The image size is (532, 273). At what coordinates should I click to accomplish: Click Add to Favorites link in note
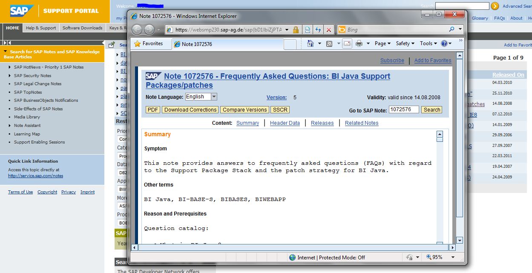click(433, 60)
